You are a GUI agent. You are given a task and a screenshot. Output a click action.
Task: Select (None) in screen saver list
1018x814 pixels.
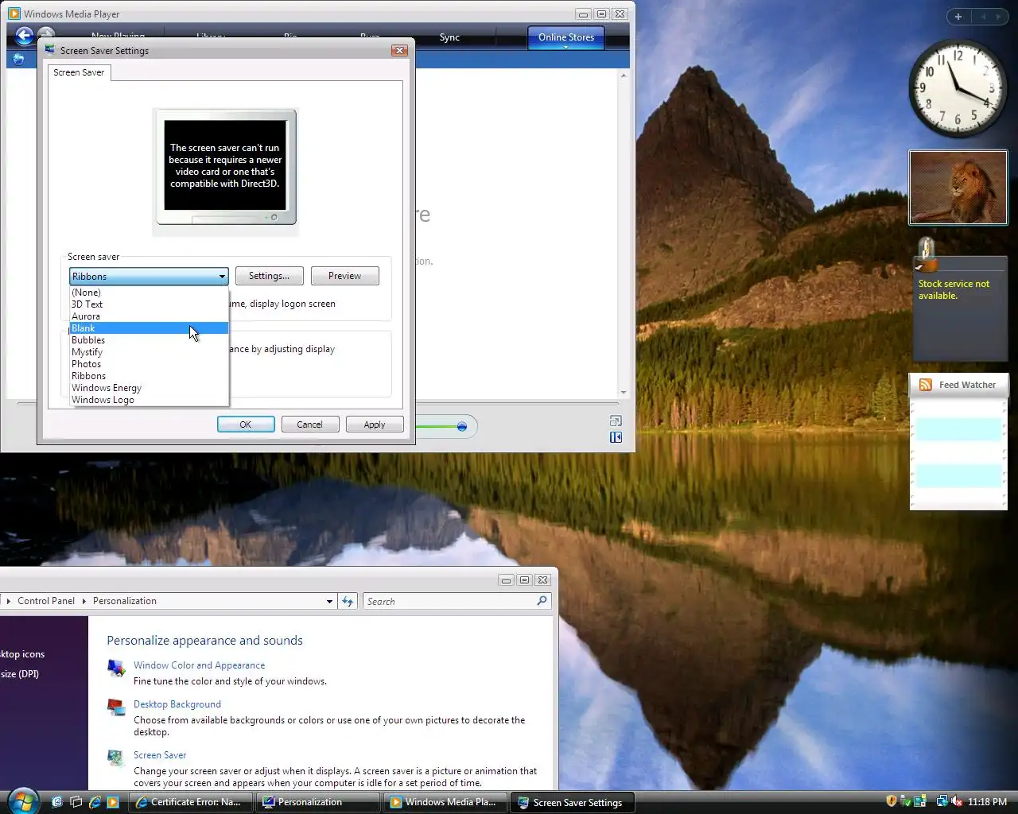(x=149, y=293)
